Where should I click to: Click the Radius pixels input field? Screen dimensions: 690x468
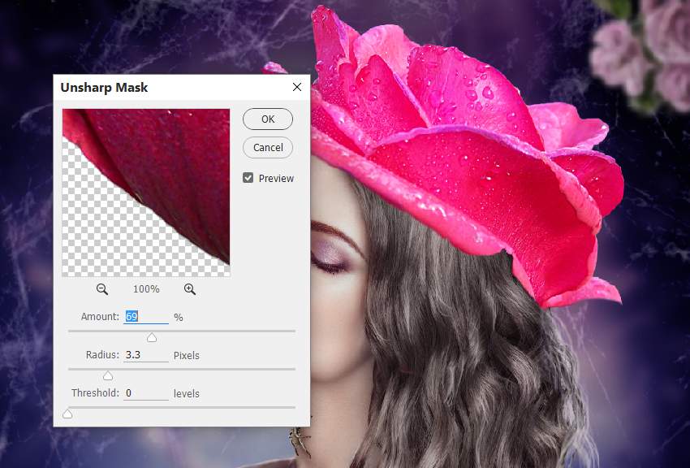[146, 355]
